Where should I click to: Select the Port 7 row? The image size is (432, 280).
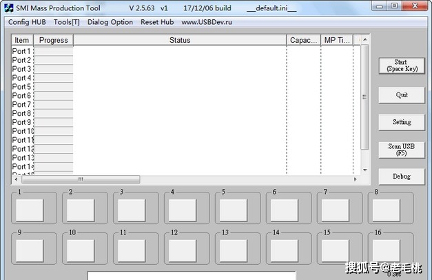coord(186,104)
